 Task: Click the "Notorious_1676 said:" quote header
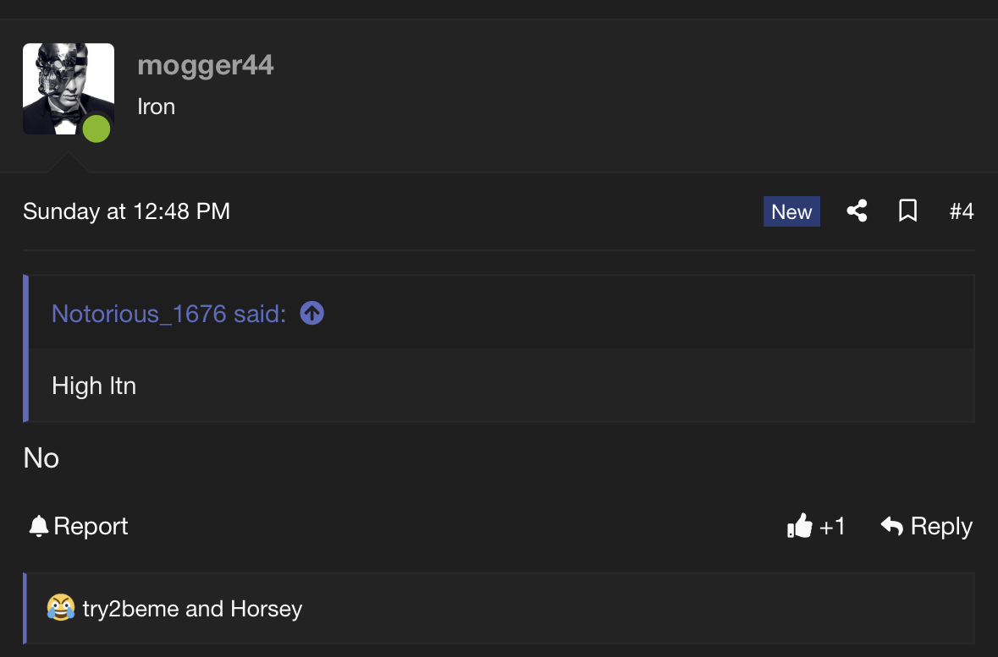(x=168, y=314)
